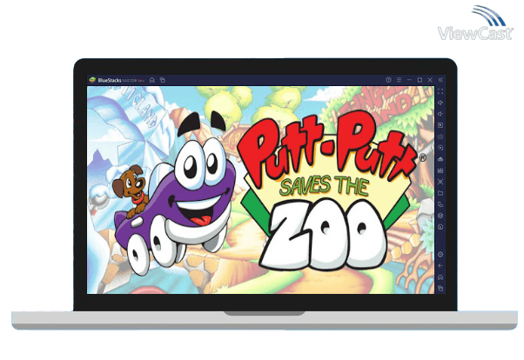The height and width of the screenshot is (360, 524).
Task: Open the help question mark icon
Action: click(x=388, y=80)
